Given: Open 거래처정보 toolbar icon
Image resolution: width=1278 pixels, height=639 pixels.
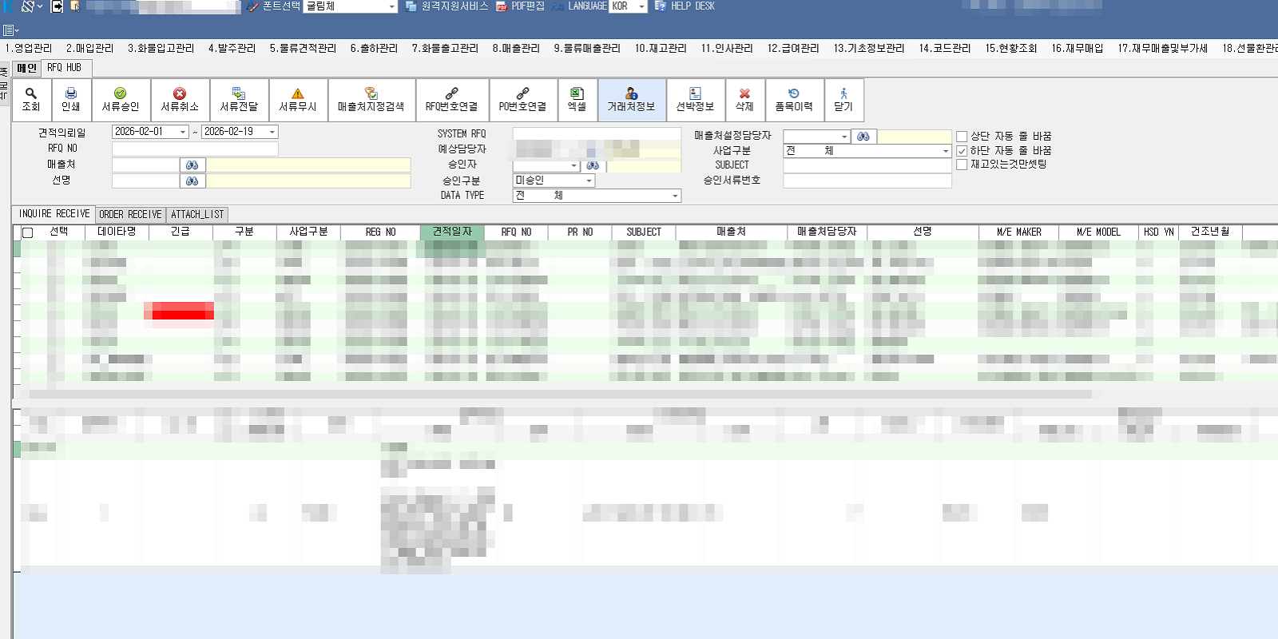Looking at the screenshot, I should 631,94.
